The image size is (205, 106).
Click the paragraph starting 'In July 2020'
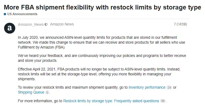tap(102, 42)
